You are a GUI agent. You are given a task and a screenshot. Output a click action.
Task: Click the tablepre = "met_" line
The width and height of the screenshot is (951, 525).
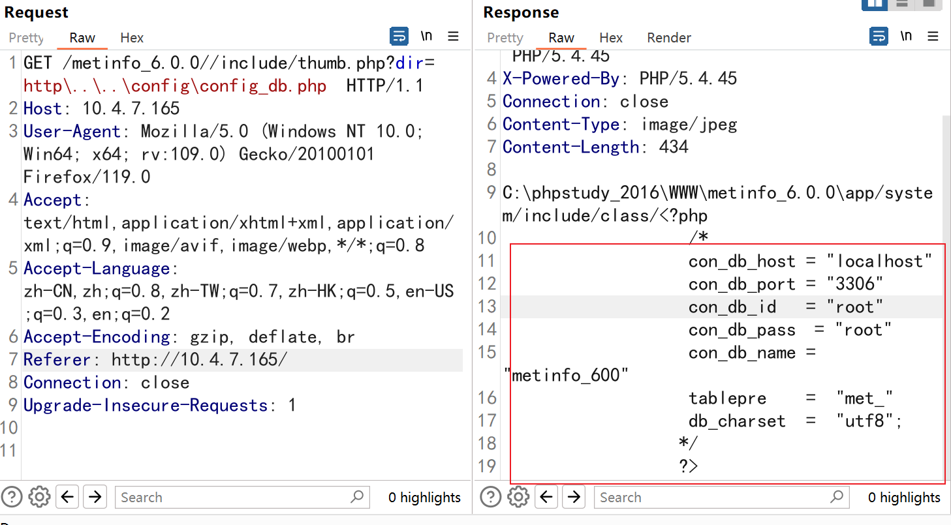pos(790,398)
